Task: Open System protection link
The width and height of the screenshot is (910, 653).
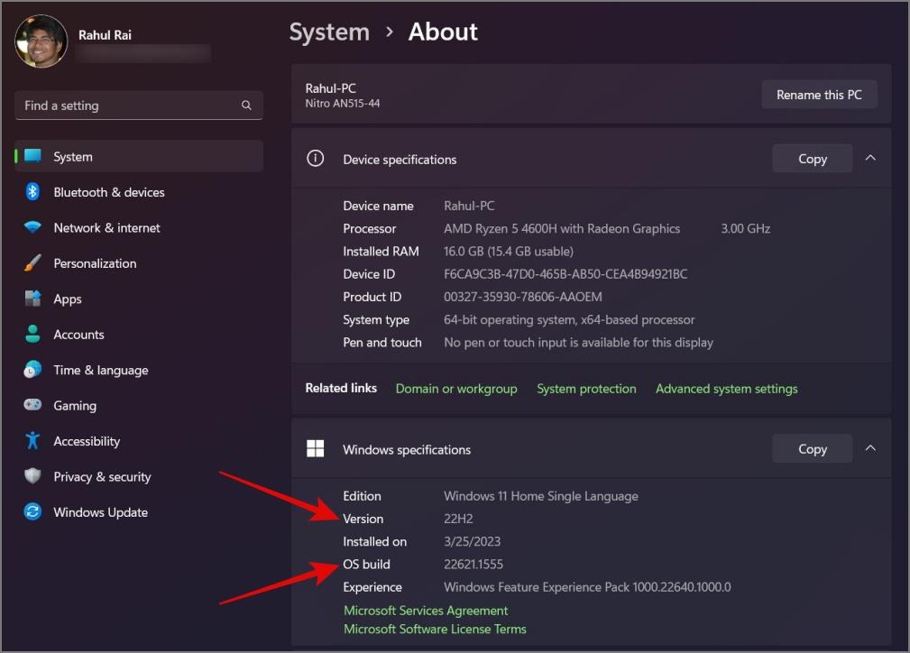Action: [586, 389]
